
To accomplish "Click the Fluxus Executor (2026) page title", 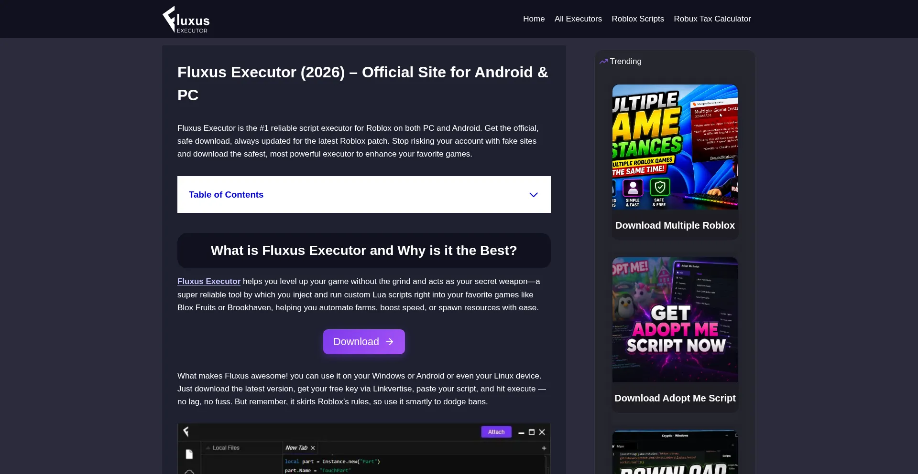I will point(364,84).
